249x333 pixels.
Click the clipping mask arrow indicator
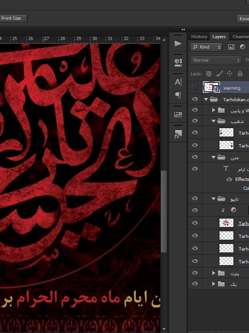point(223,210)
